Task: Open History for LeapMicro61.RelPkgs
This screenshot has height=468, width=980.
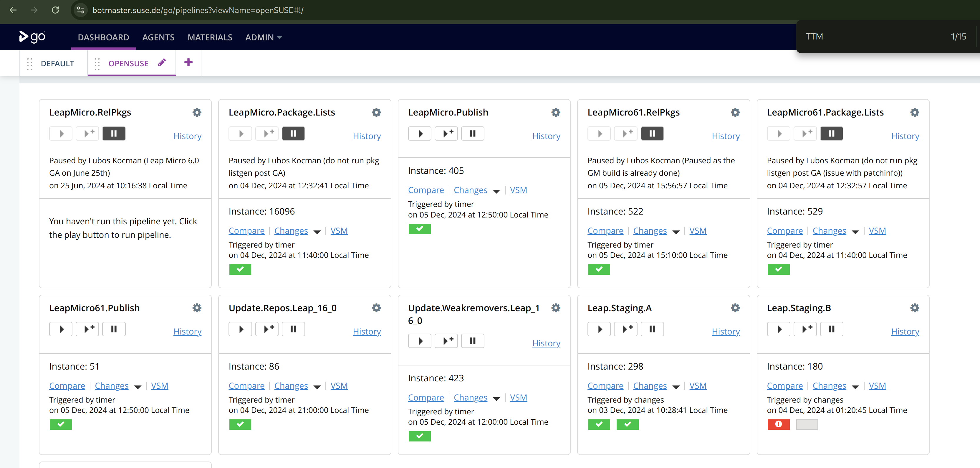Action: (726, 136)
